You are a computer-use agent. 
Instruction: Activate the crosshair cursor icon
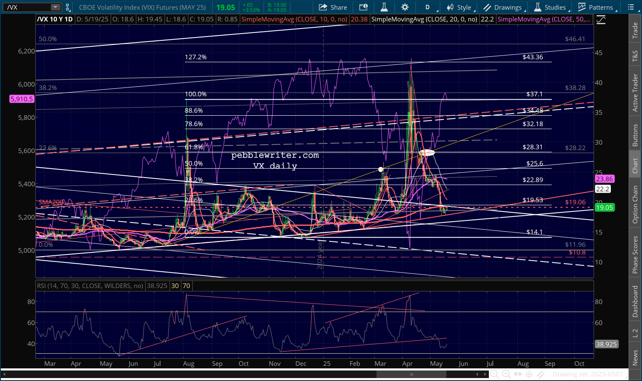coord(529,374)
